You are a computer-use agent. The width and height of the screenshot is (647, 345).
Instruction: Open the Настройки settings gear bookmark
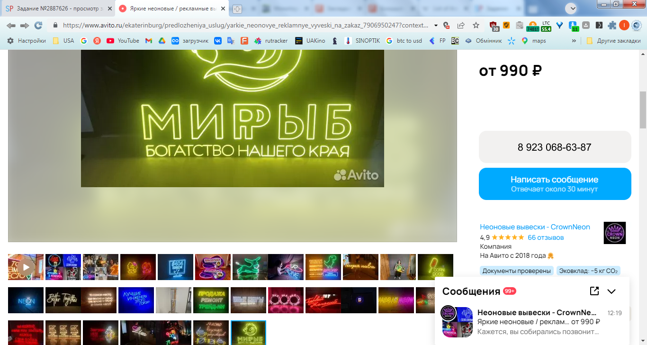(x=27, y=41)
